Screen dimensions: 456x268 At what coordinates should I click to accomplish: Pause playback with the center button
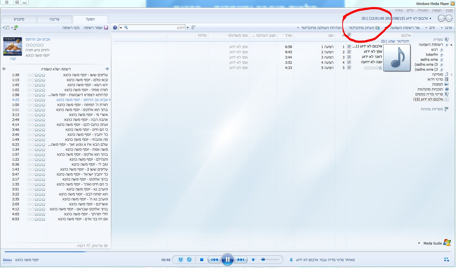227,260
